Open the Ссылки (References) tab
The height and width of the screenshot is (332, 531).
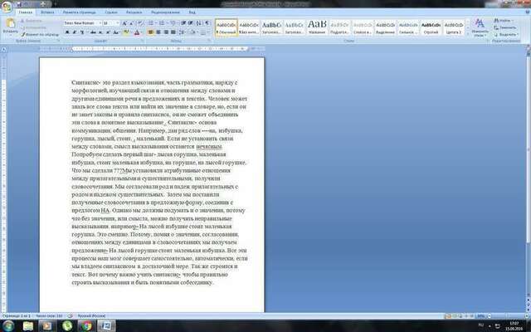(x=111, y=12)
